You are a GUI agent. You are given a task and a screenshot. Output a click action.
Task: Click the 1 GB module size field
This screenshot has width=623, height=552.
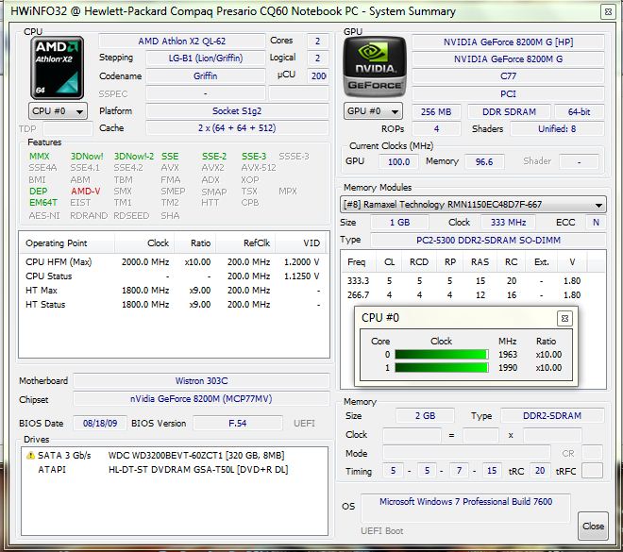399,223
